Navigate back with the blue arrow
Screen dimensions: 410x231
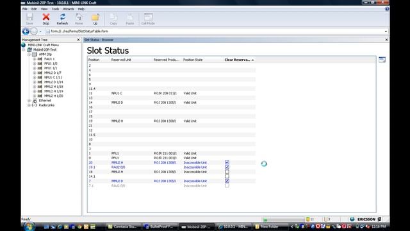pos(26,31)
